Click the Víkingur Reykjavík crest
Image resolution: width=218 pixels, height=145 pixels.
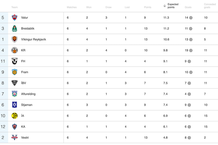(x=14, y=40)
